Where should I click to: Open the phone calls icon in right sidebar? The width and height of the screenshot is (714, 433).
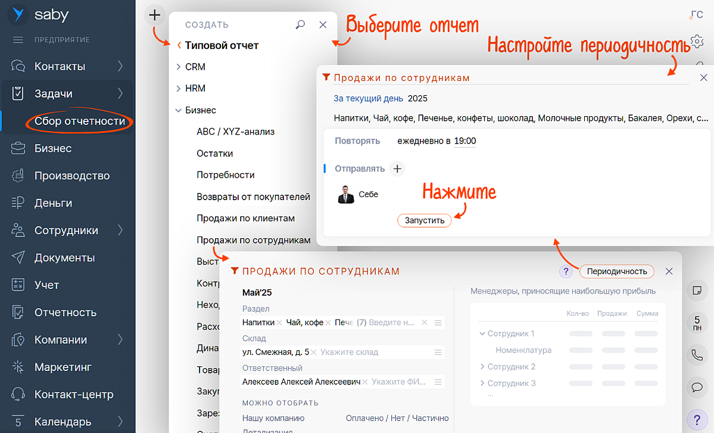click(x=696, y=356)
